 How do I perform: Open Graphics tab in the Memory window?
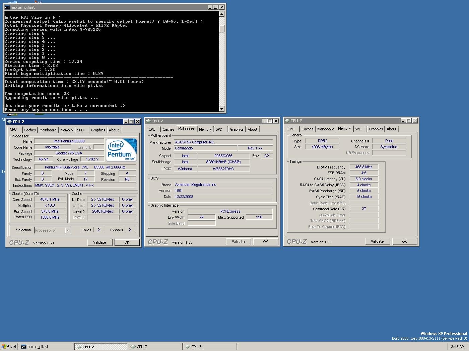point(376,129)
